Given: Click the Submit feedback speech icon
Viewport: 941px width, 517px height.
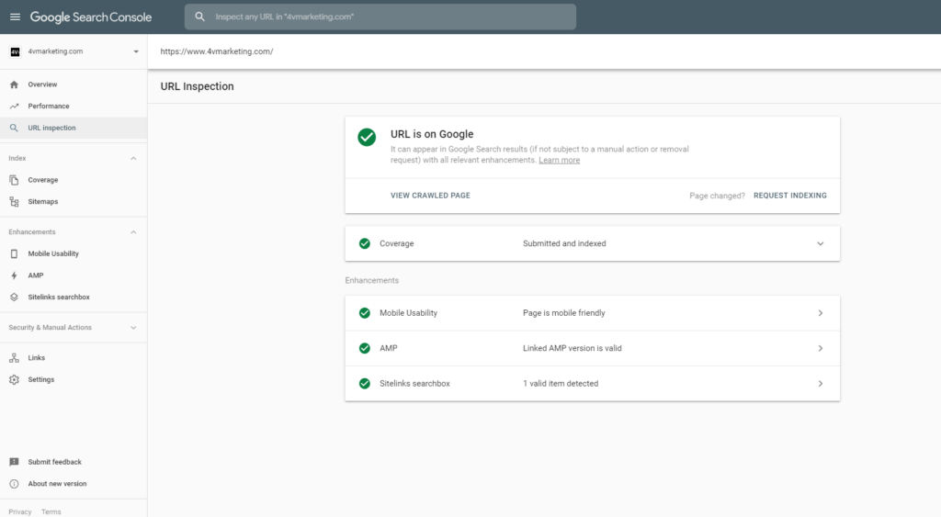Looking at the screenshot, I should (x=14, y=462).
